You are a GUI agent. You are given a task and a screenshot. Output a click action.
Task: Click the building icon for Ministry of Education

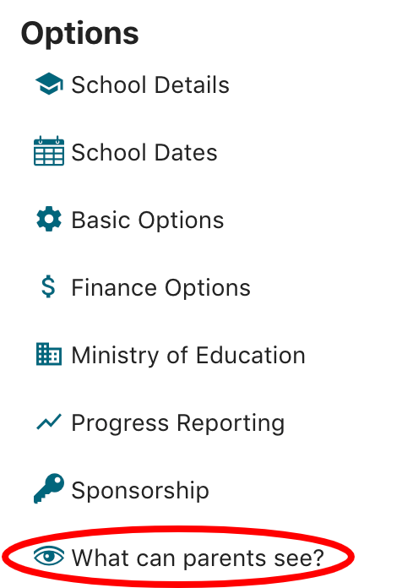(x=49, y=354)
